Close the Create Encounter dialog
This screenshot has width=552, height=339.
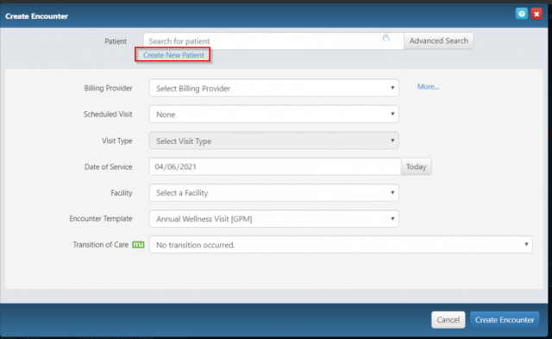pos(536,14)
